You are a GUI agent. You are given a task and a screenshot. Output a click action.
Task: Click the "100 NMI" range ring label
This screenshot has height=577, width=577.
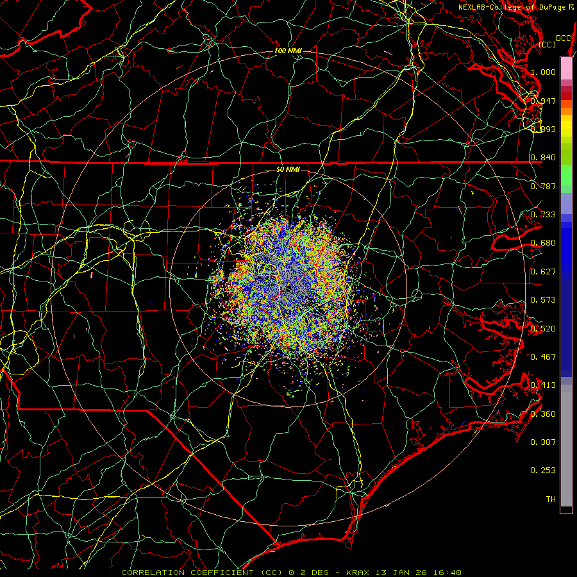coord(288,51)
